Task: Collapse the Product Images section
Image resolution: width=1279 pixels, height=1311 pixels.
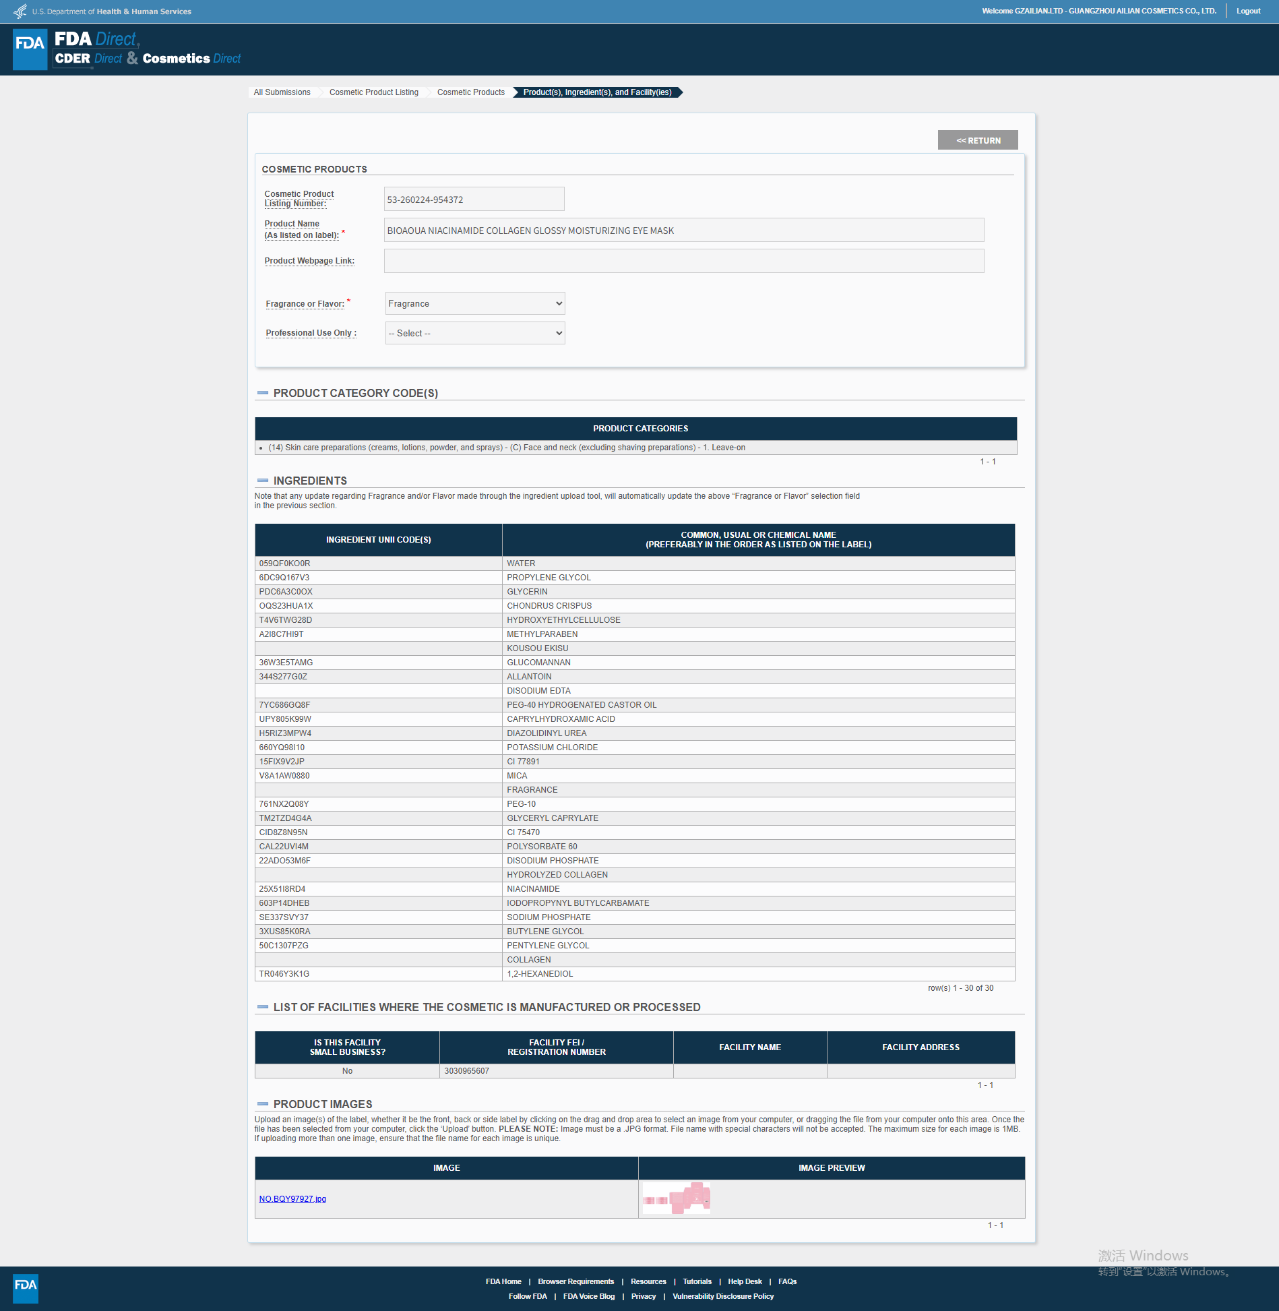Action: (x=263, y=1104)
